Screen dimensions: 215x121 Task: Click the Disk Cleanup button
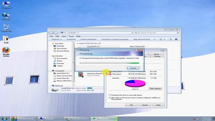[155, 88]
